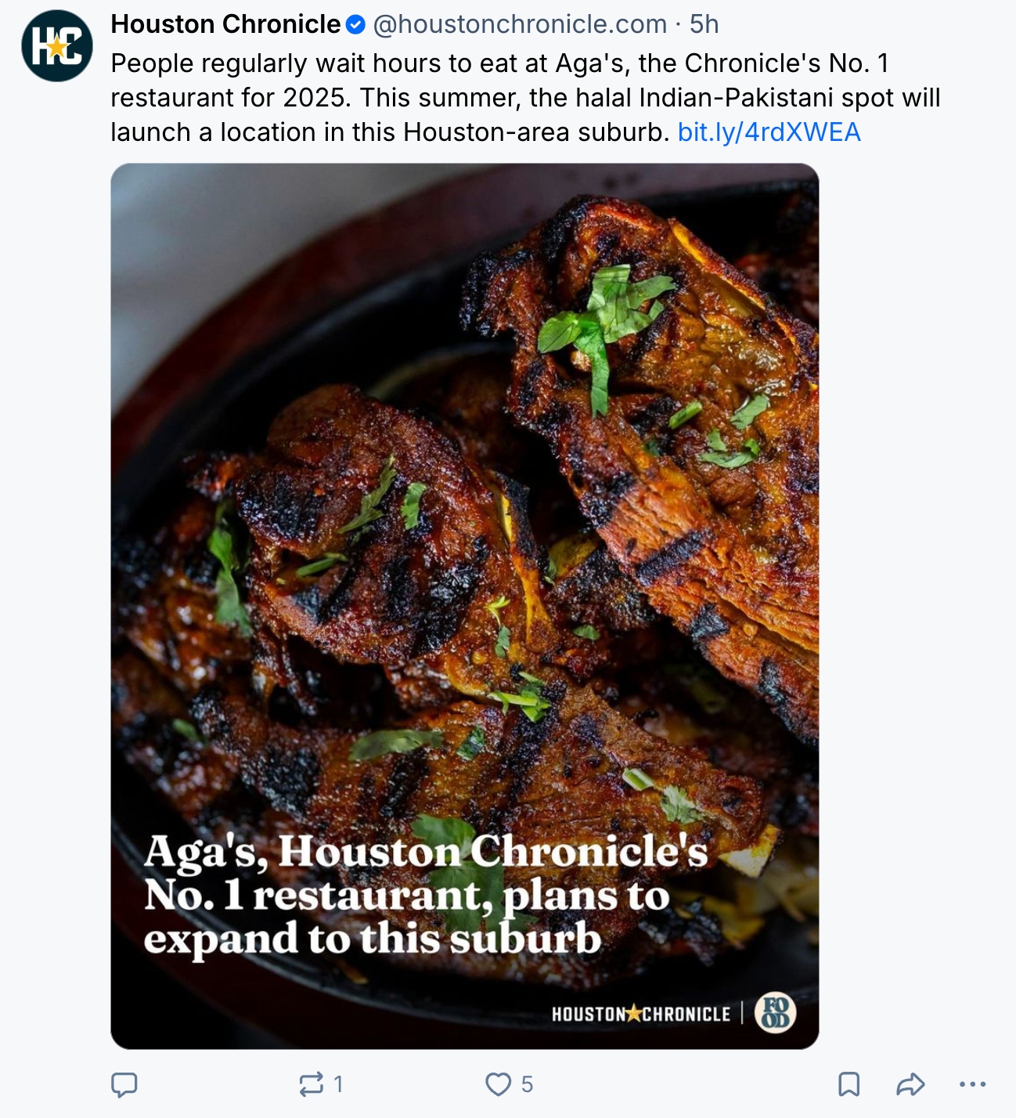This screenshot has width=1016, height=1118.
Task: Repost this Houston Chronicle post
Action: pyautogui.click(x=311, y=1084)
